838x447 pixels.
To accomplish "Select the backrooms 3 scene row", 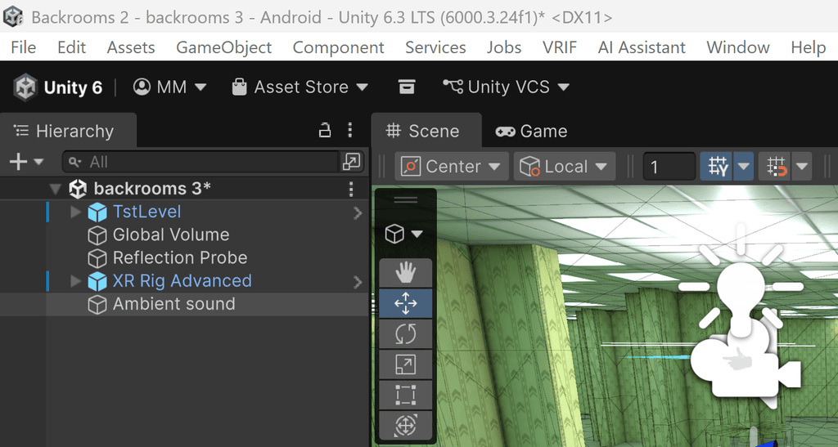I will (x=184, y=189).
